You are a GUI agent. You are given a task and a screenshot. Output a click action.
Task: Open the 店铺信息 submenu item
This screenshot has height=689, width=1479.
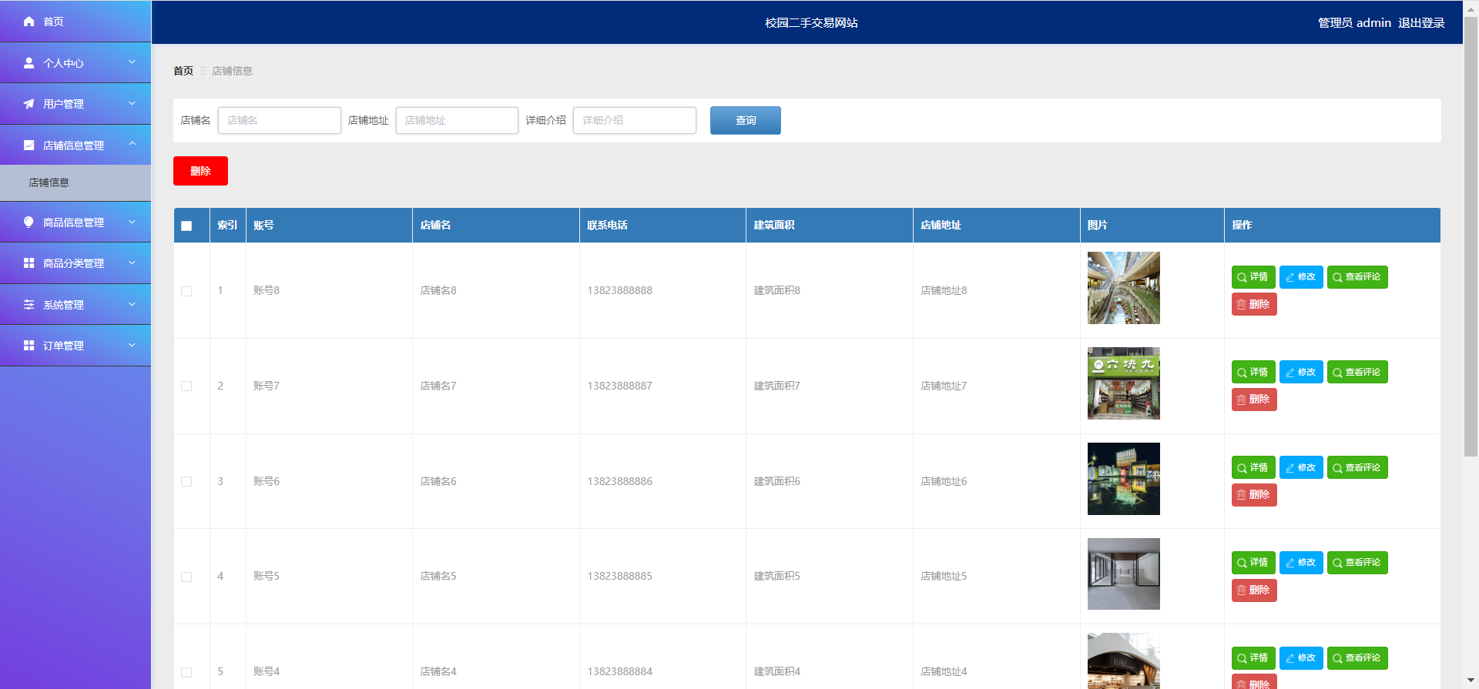coord(49,182)
